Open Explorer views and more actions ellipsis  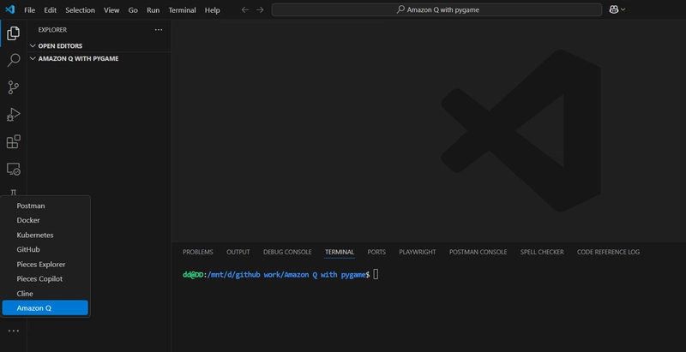(159, 30)
